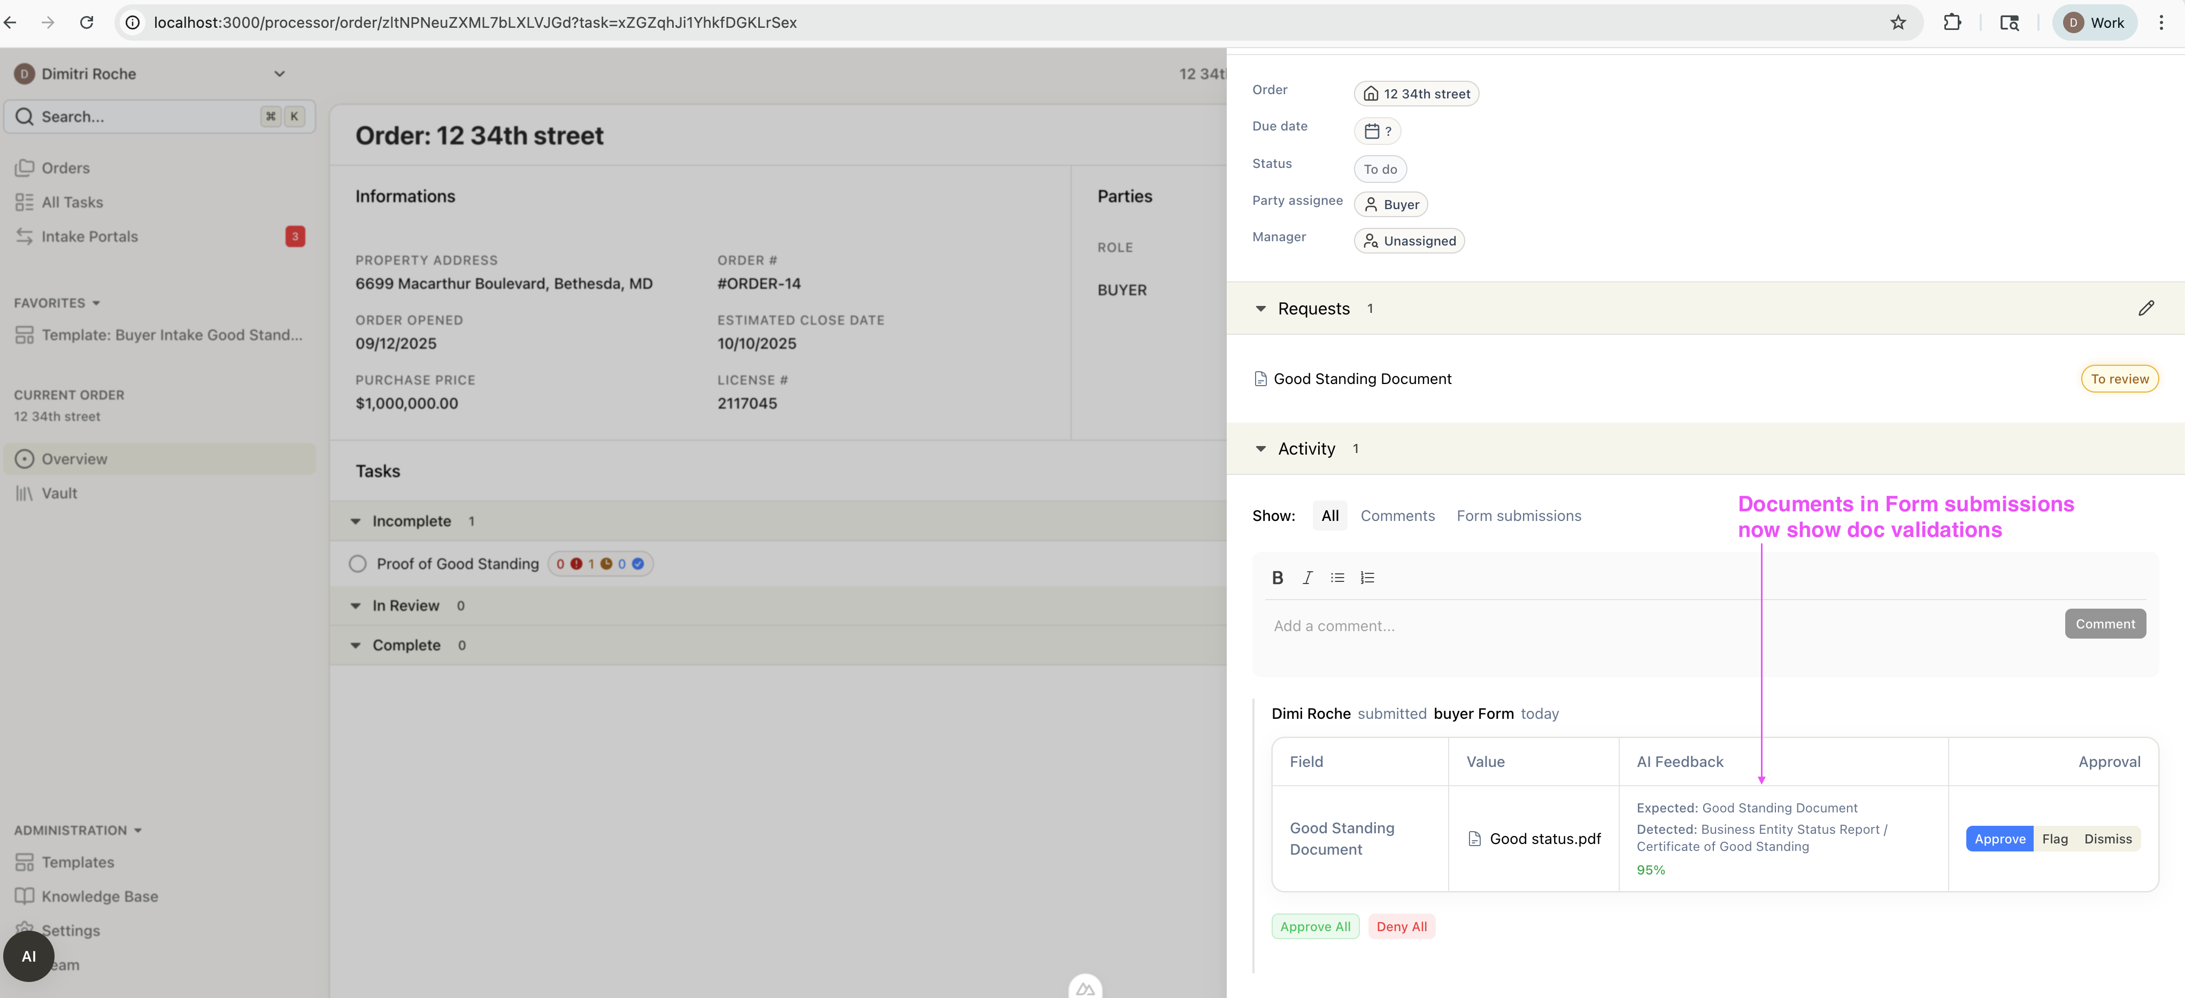Collapse the Requests section
This screenshot has height=998, width=2185.
(x=1260, y=309)
